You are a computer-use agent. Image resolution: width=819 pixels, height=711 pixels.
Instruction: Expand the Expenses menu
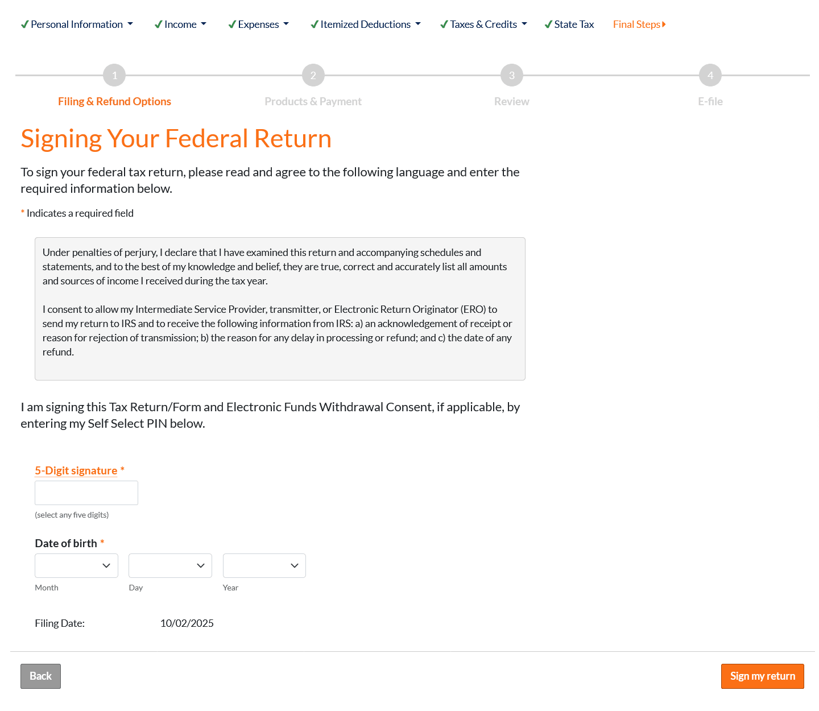[x=259, y=24]
